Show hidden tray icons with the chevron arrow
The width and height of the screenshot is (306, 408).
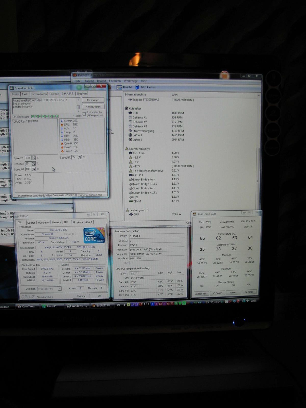(124, 305)
